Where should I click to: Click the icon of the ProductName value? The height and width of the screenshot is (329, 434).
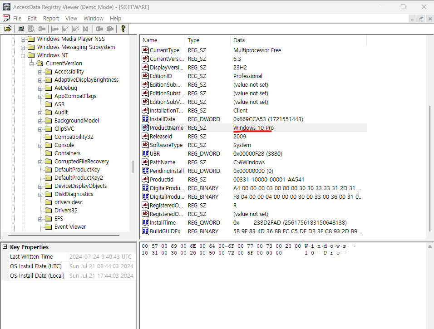coord(145,128)
